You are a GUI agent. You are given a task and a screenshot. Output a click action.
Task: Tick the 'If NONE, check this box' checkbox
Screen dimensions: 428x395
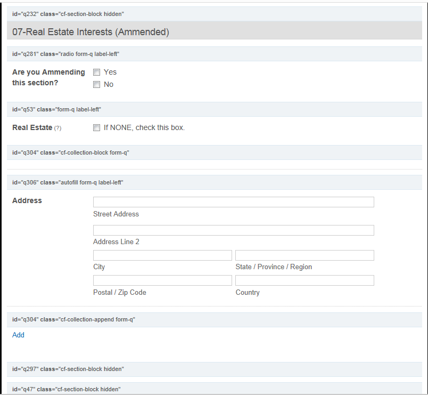coord(97,128)
